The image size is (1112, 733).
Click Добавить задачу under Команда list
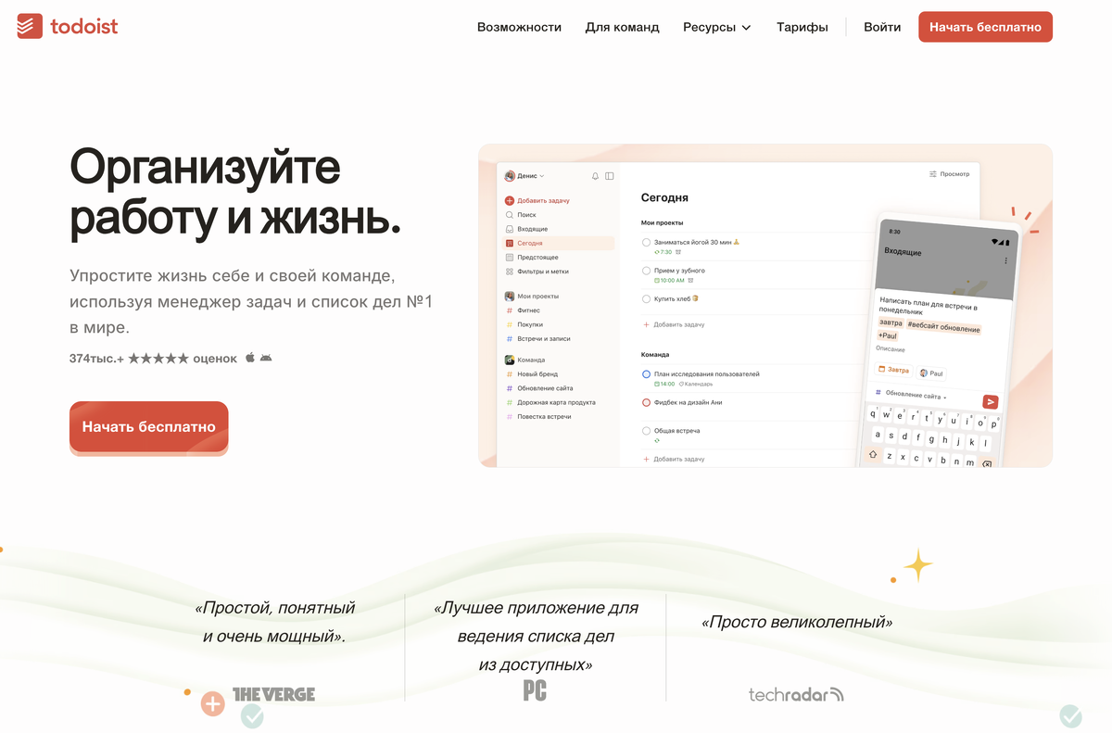click(x=674, y=460)
